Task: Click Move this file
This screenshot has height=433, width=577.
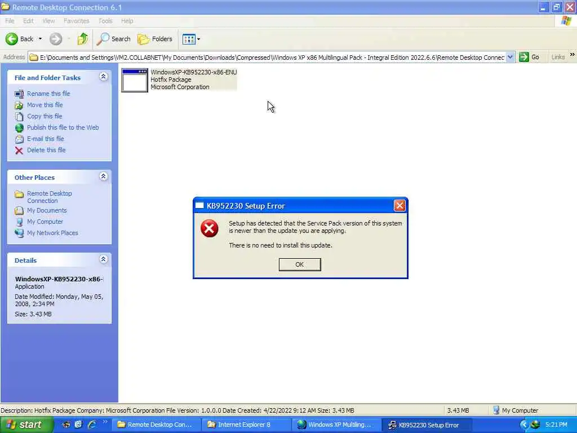Action: click(x=45, y=105)
